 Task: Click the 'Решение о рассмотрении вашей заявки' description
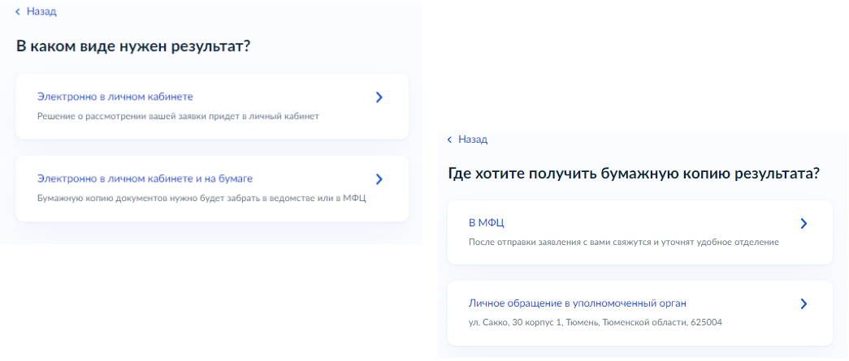pos(178,117)
